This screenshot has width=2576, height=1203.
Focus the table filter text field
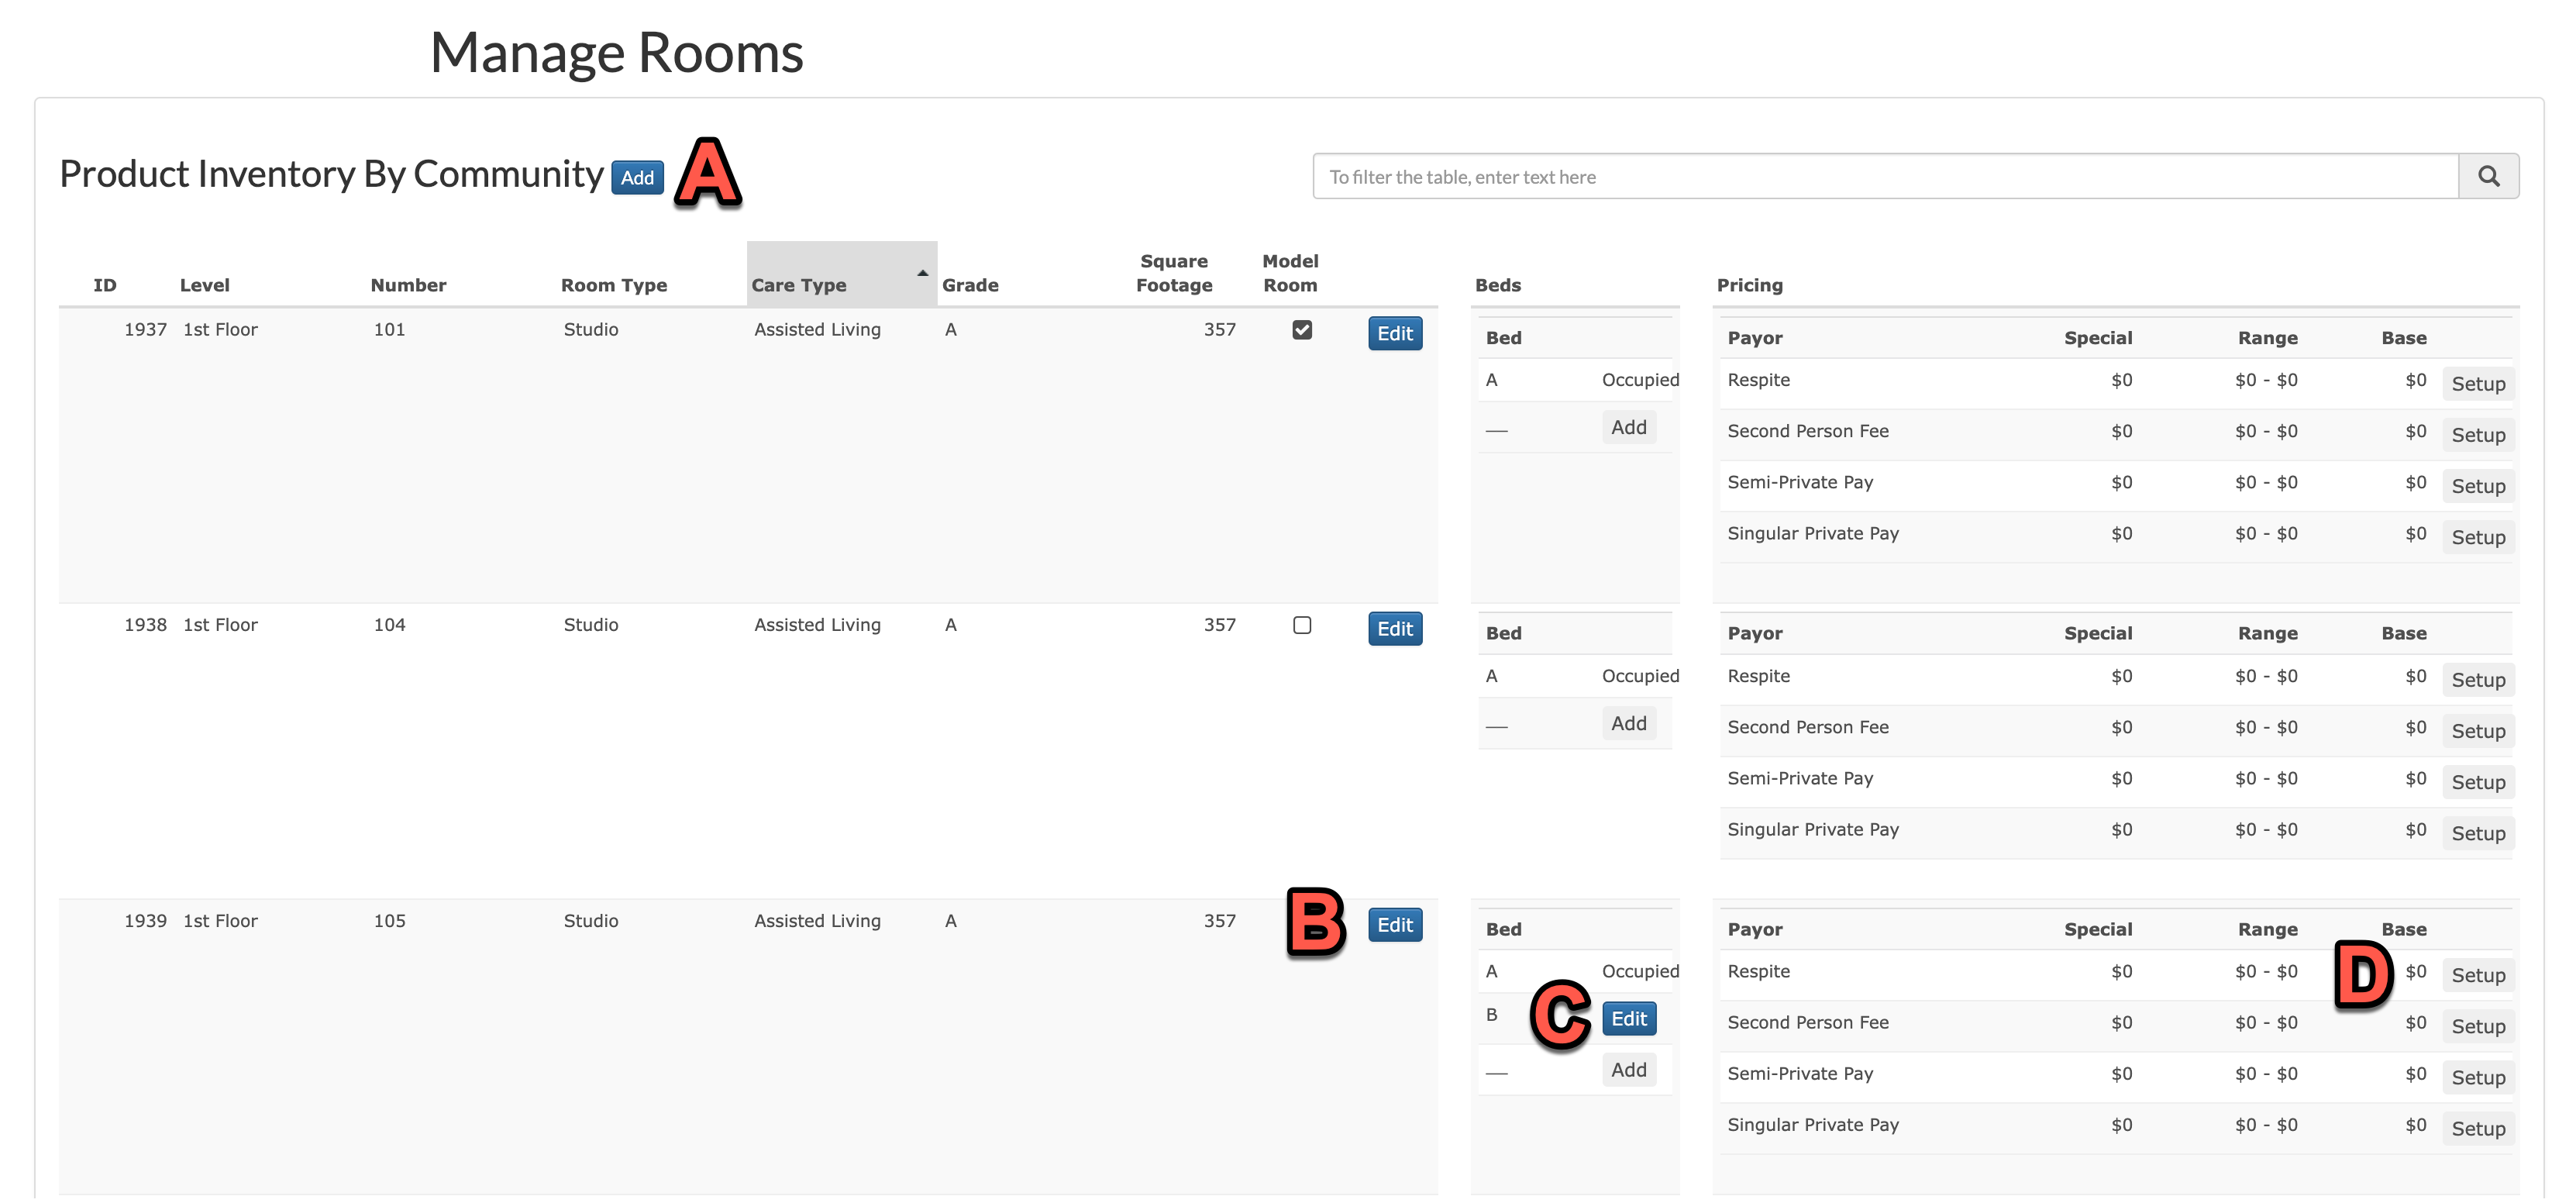1885,177
